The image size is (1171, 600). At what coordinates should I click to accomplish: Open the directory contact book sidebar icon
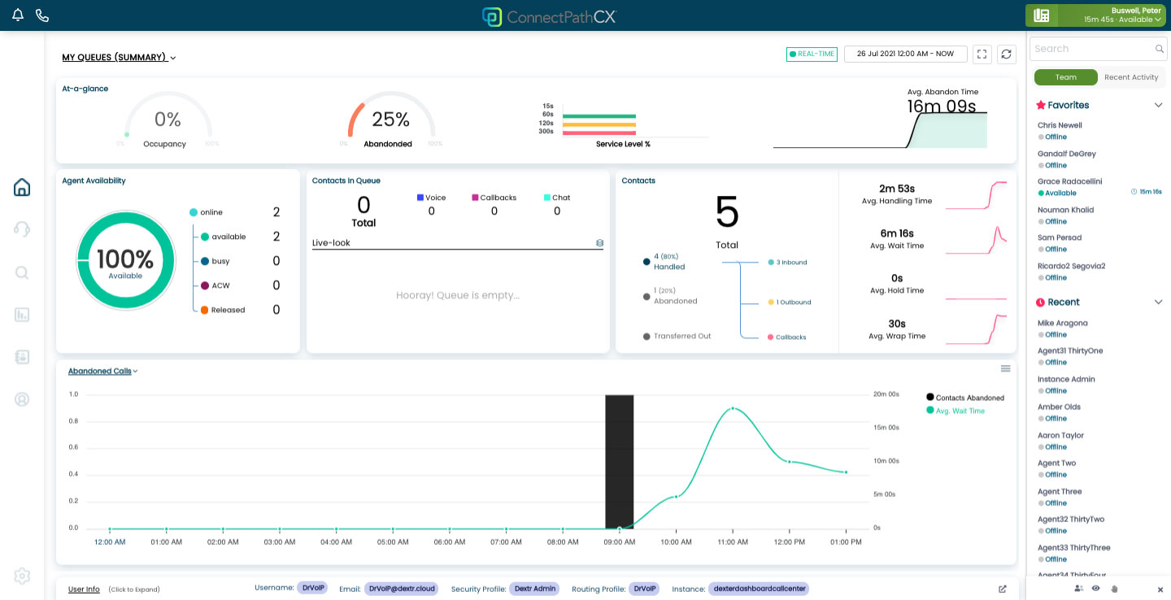(x=22, y=357)
